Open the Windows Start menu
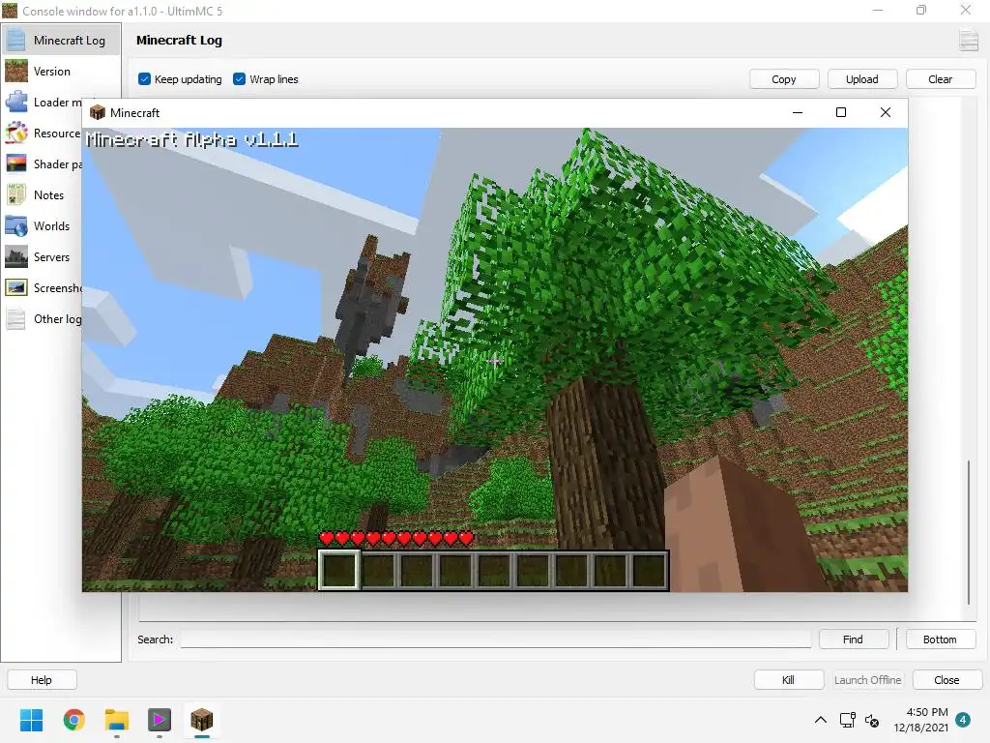 31,720
